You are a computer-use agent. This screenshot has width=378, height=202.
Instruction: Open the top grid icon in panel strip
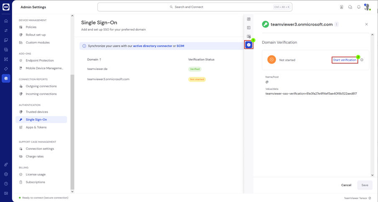coord(249,19)
